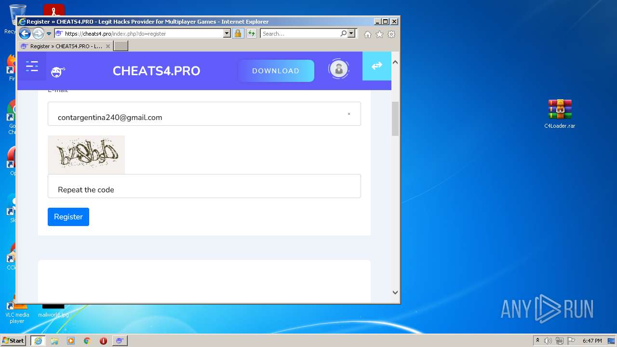617x347 pixels.
Task: Open Chrome from the taskbar
Action: click(x=87, y=341)
